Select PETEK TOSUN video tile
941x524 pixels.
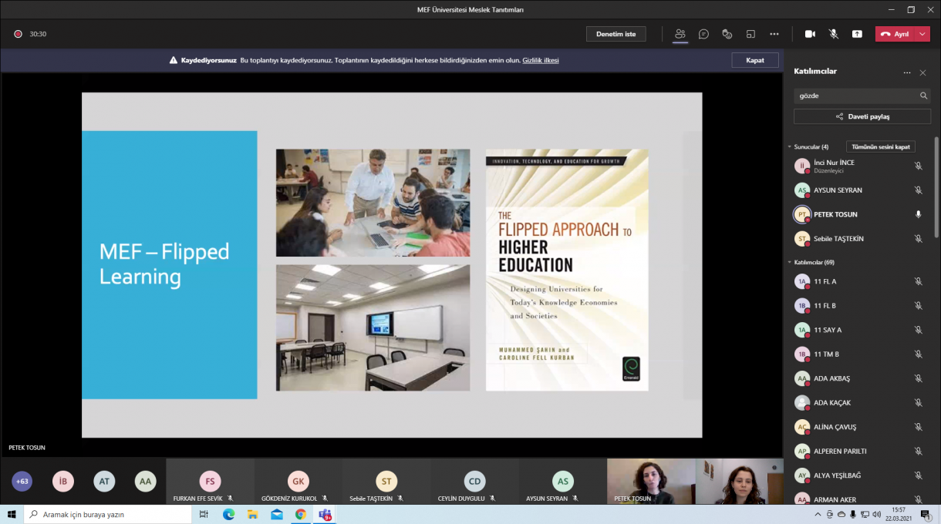[x=651, y=482]
